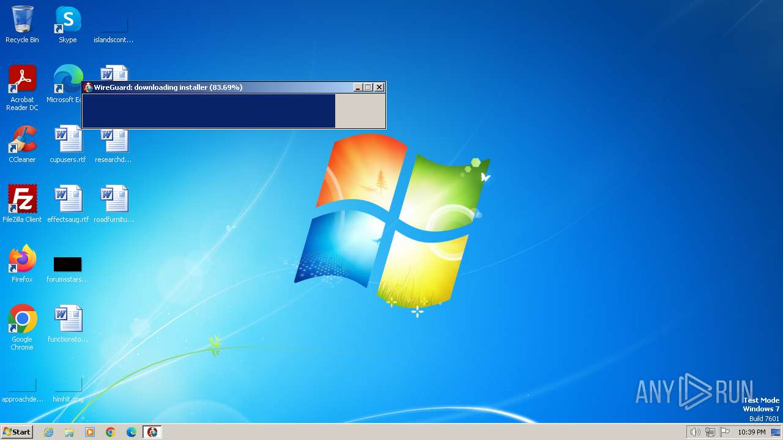Screen dimensions: 783x440
Task: Open Internet Explorer from the taskbar
Action: click(48, 432)
